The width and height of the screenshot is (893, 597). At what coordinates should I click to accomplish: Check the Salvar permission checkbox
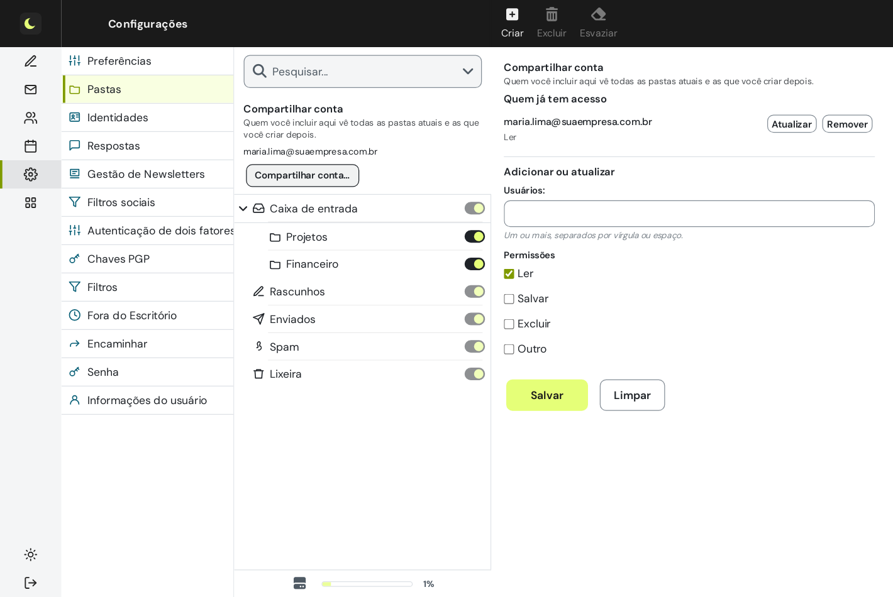point(509,299)
